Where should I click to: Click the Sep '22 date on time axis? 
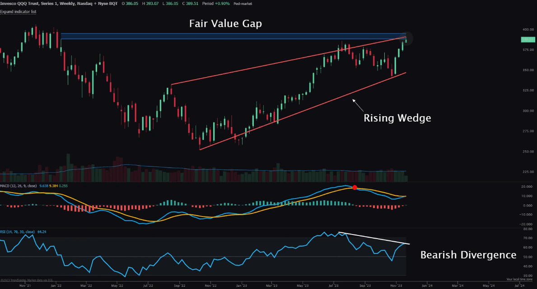[x=179, y=285]
